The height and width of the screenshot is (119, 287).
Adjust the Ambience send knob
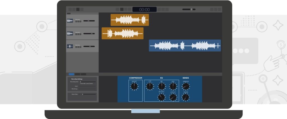[186, 87]
